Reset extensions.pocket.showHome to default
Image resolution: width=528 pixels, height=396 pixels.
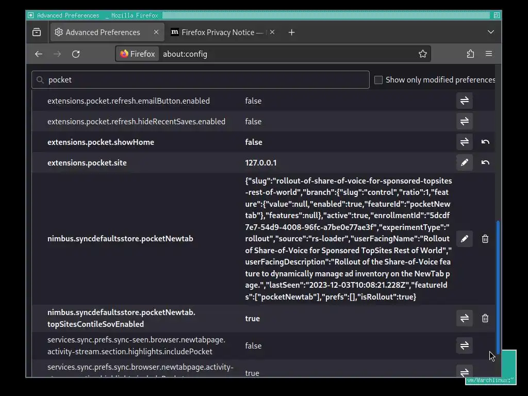pos(485,142)
